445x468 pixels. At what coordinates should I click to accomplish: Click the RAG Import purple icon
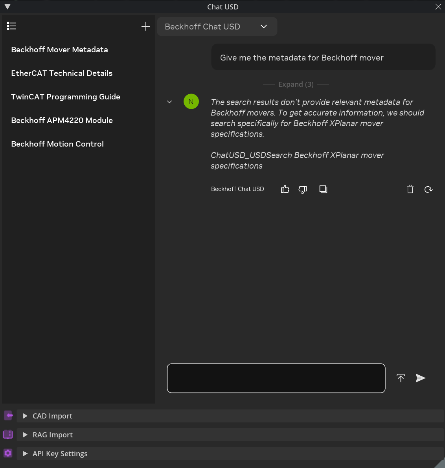click(x=8, y=434)
